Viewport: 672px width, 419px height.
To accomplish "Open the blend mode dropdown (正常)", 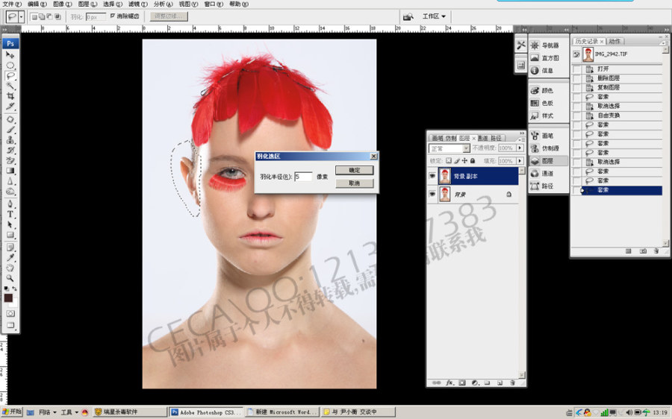I will [x=449, y=148].
